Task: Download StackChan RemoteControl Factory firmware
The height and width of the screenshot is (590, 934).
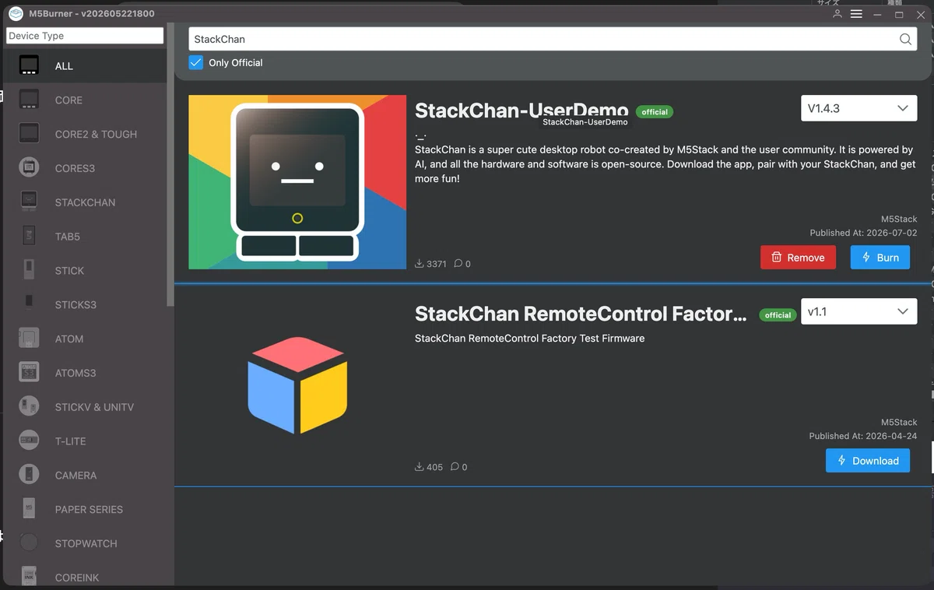Action: pyautogui.click(x=868, y=461)
